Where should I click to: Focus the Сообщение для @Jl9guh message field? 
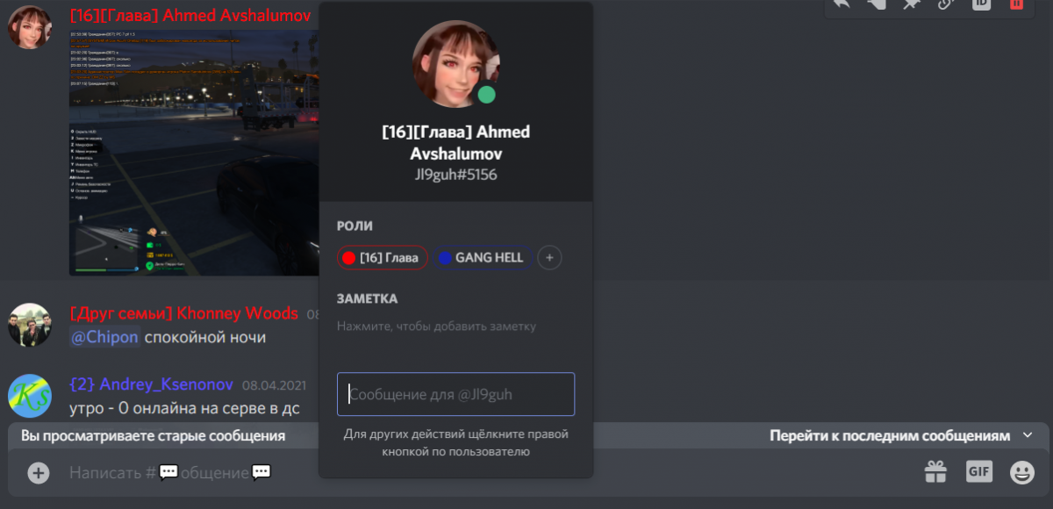coord(455,394)
